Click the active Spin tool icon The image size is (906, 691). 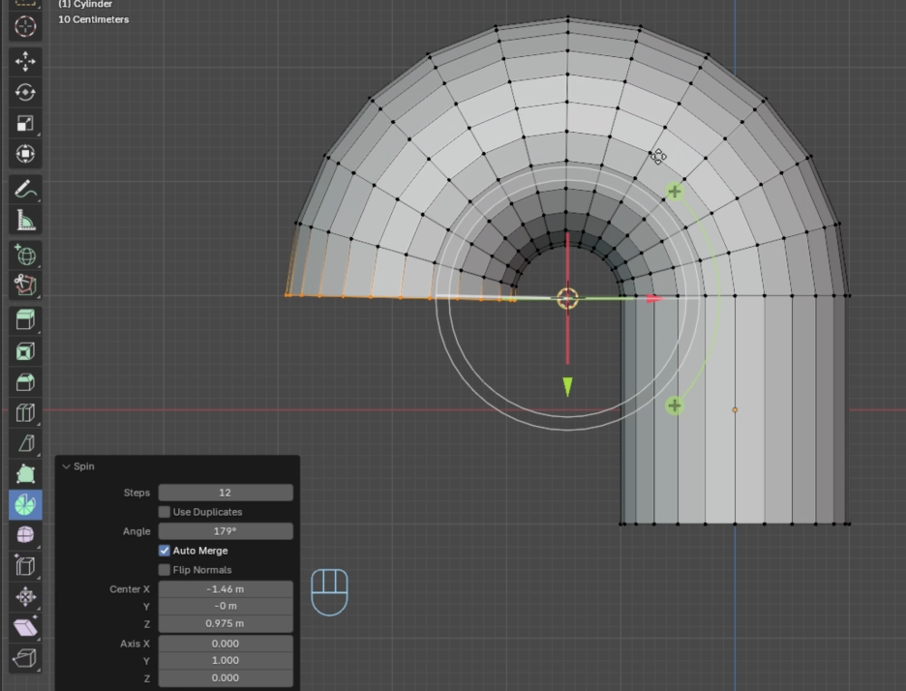click(25, 504)
